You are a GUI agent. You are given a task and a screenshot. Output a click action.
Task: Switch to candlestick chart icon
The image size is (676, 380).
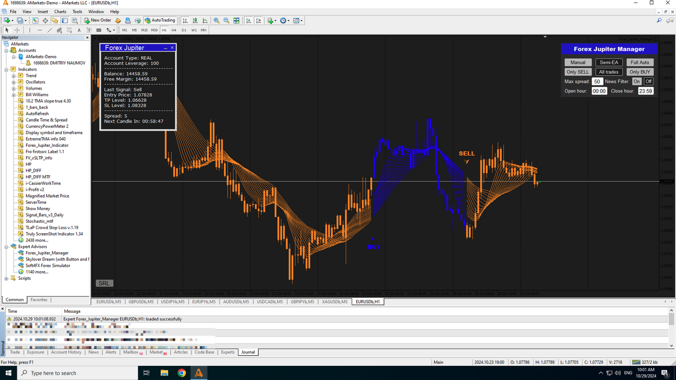(x=195, y=20)
